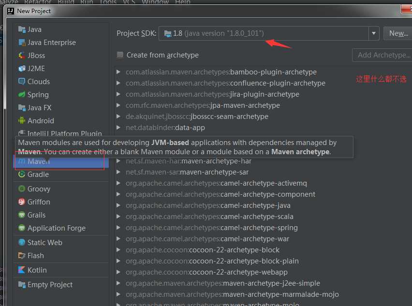
Task: Select cocoon-22-archetype-webapp row
Action: (x=206, y=272)
